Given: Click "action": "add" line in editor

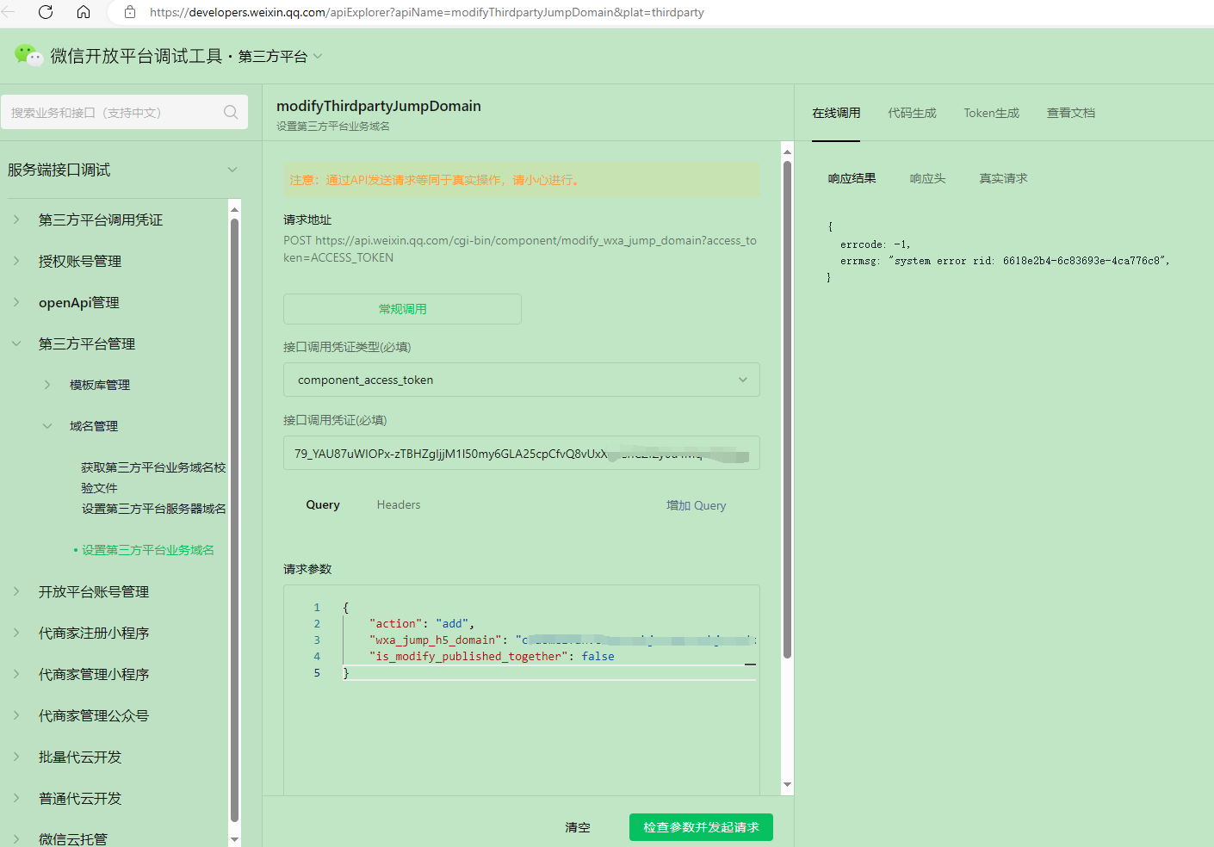Looking at the screenshot, I should (422, 623).
